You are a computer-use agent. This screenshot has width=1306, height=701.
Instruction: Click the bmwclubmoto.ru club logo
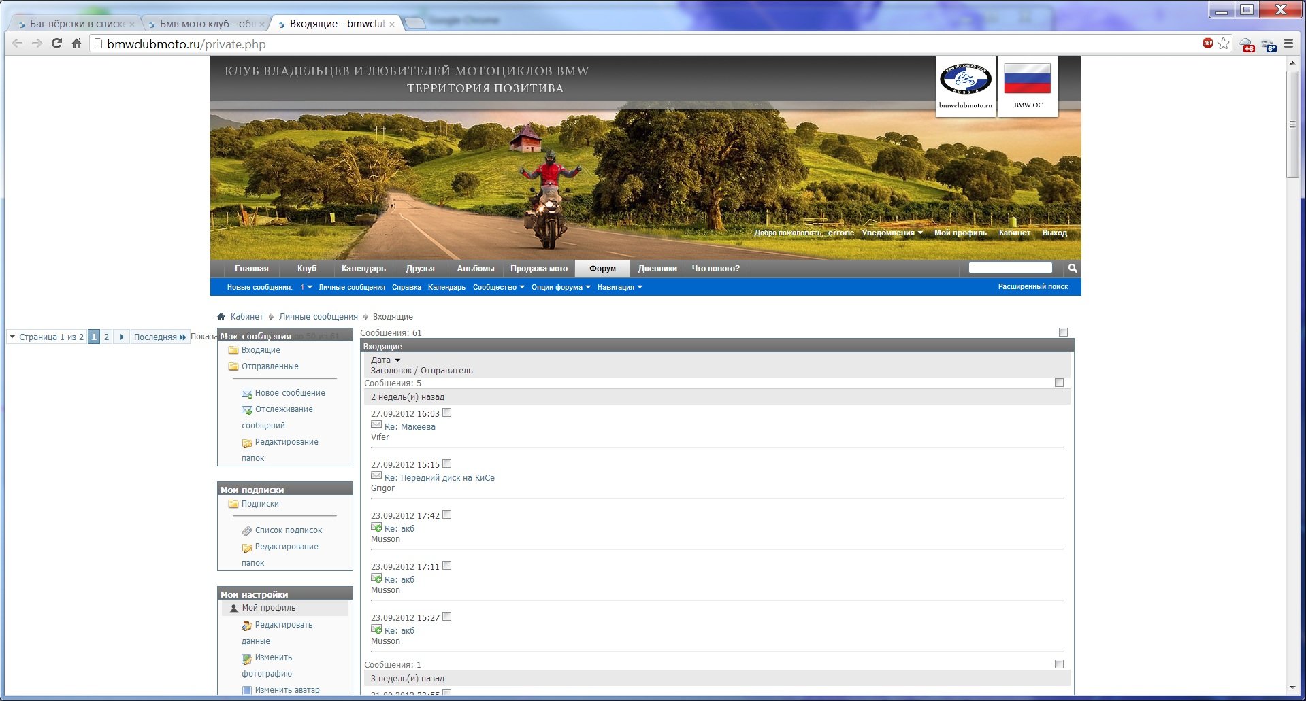pyautogui.click(x=965, y=86)
